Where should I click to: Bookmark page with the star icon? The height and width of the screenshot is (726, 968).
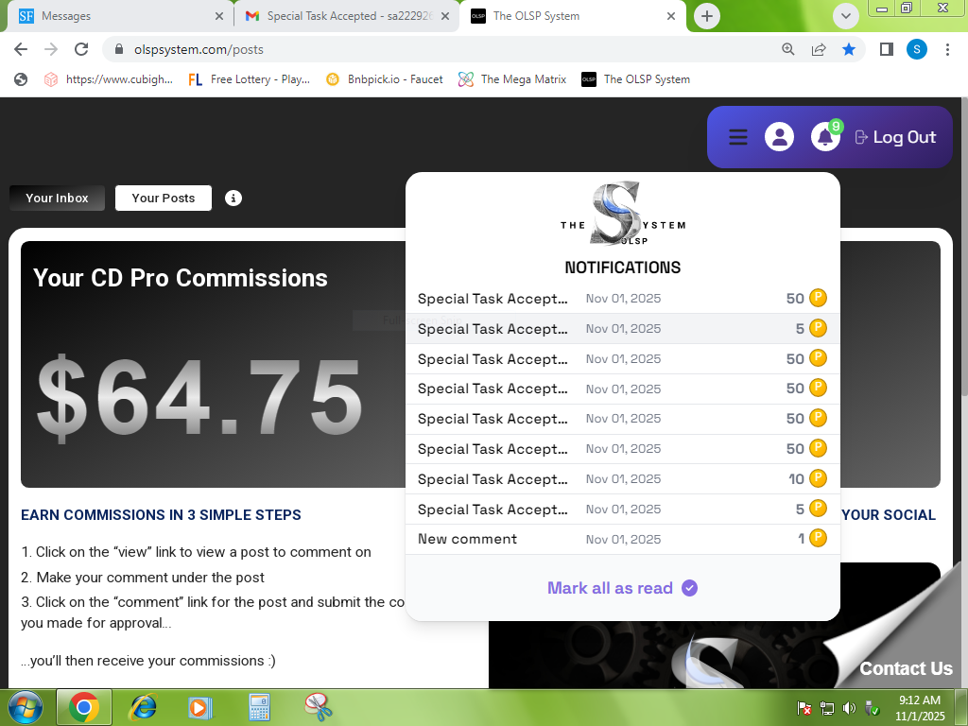tap(849, 49)
